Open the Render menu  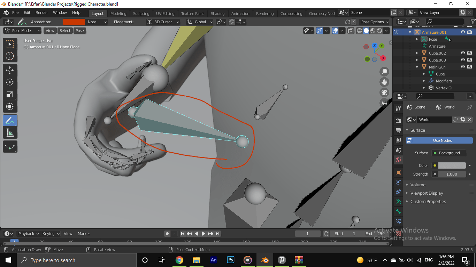click(41, 13)
